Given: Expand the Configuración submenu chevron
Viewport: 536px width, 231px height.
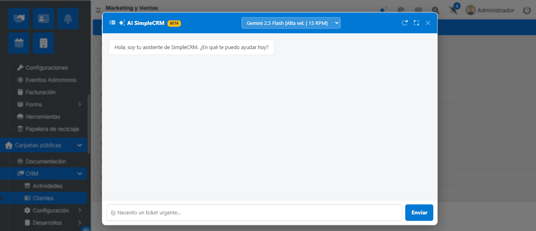Looking at the screenshot, I should (79, 210).
